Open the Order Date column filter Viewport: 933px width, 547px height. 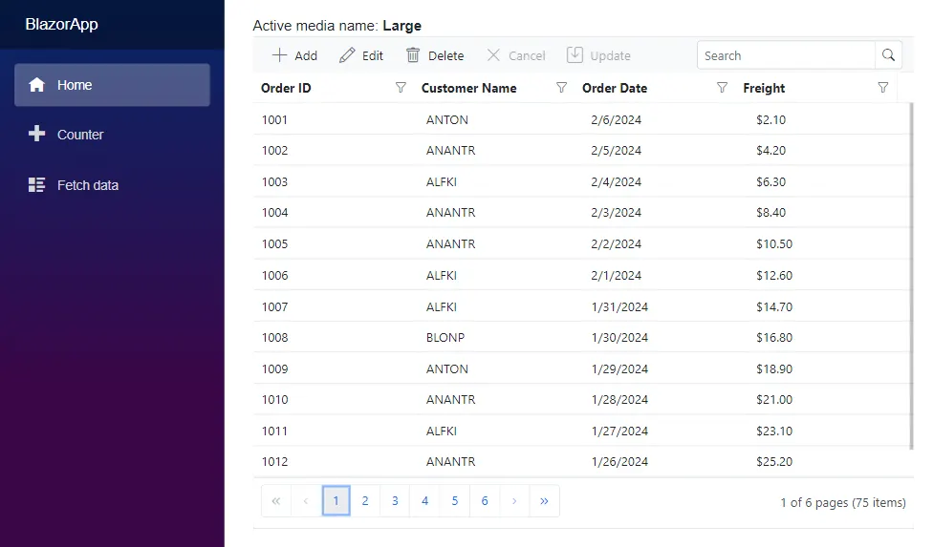click(722, 88)
